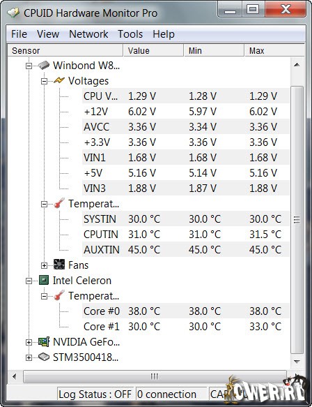This screenshot has height=407, width=312.
Task: Open the Network menu
Action: (x=88, y=34)
